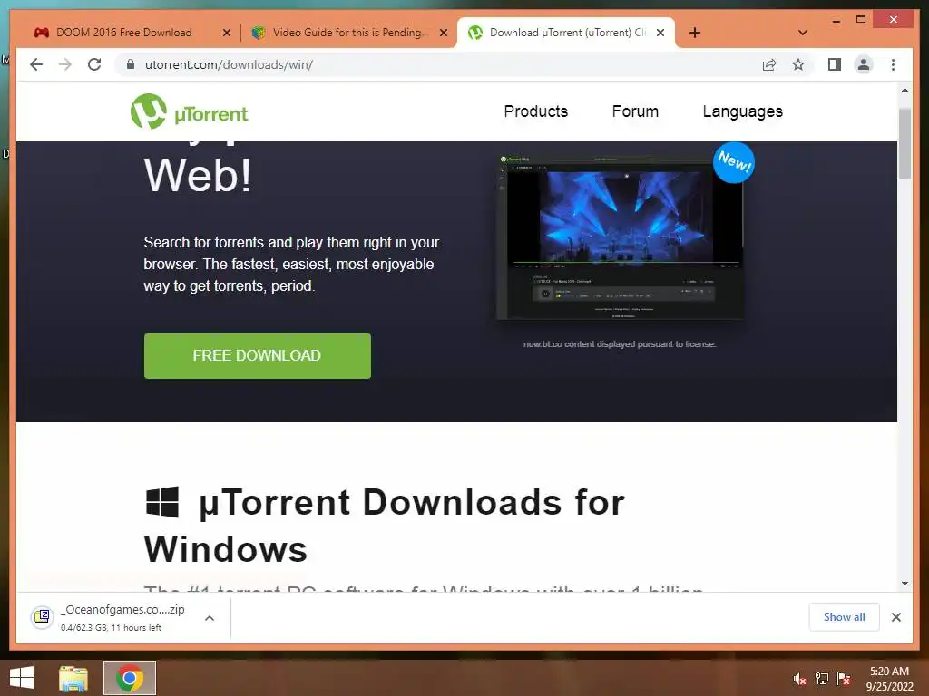The image size is (929, 696).
Task: Bookmark the page with the star icon
Action: [x=798, y=64]
